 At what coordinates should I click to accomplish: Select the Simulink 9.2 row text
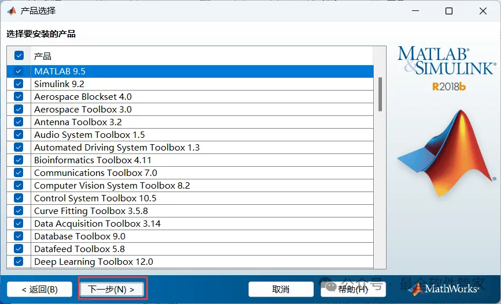pyautogui.click(x=59, y=84)
